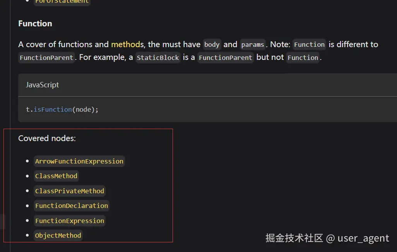The width and height of the screenshot is (397, 252).
Task: Click isFunction in the code snippet
Action: (53, 109)
